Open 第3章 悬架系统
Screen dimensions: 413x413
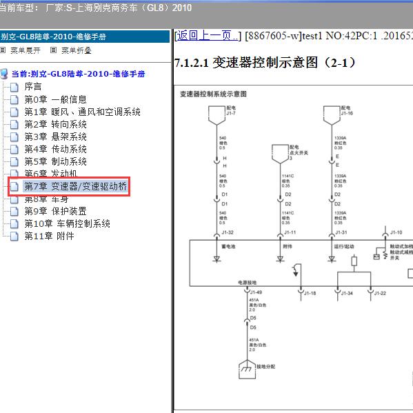pos(55,137)
